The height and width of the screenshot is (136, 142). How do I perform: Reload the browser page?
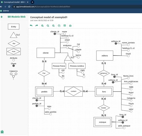coord(9,7)
